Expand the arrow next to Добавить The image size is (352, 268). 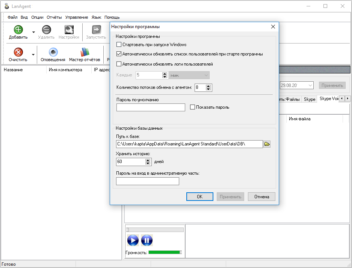point(33,32)
